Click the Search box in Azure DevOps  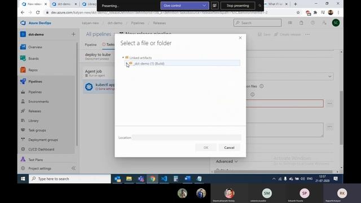[x=257, y=23]
